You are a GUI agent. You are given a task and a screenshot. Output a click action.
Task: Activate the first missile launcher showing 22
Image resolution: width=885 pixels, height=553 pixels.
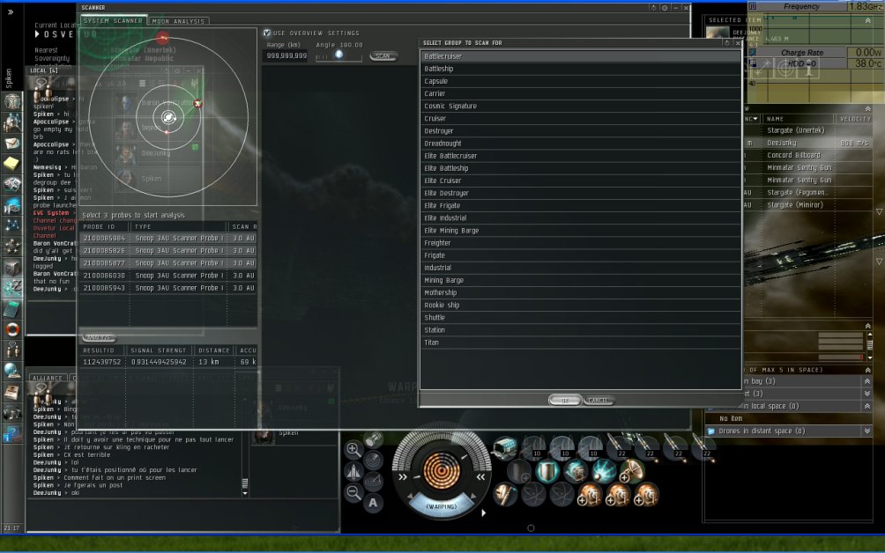pyautogui.click(x=619, y=446)
